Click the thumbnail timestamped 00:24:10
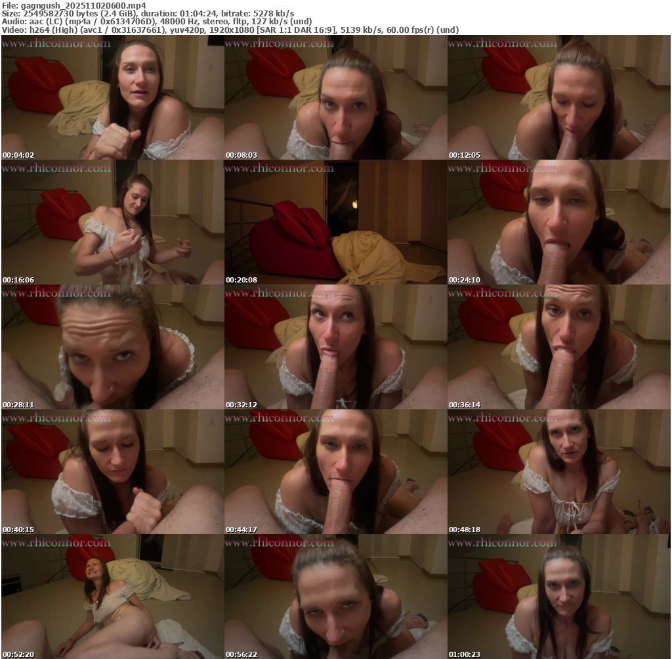This screenshot has height=659, width=672. [x=558, y=223]
